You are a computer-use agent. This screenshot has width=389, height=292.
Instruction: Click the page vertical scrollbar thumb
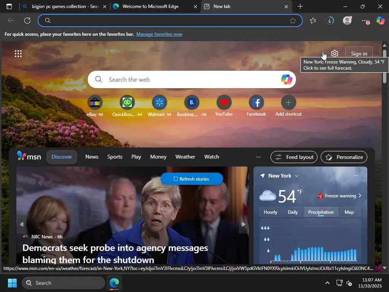coord(384,67)
